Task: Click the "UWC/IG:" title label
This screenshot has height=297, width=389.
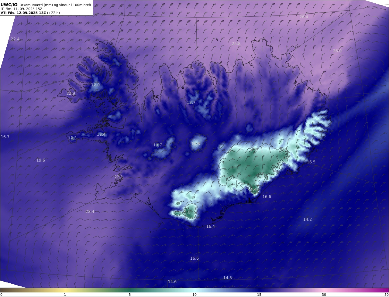Action: (9, 5)
